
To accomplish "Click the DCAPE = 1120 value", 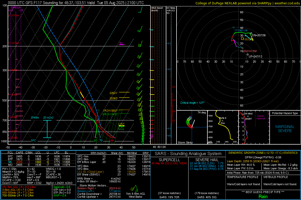I will [x=11, y=180].
